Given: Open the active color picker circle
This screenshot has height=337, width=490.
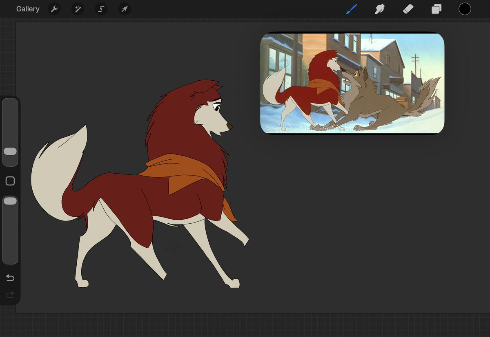Looking at the screenshot, I should (465, 9).
